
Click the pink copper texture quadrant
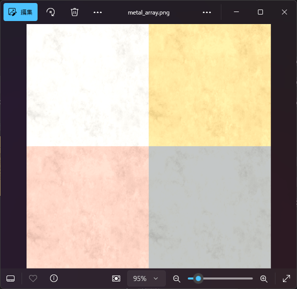88,207
